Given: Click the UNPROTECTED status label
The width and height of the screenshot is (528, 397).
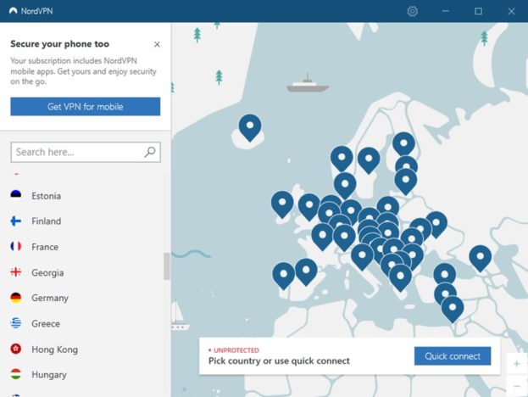Looking at the screenshot, I should coord(236,350).
